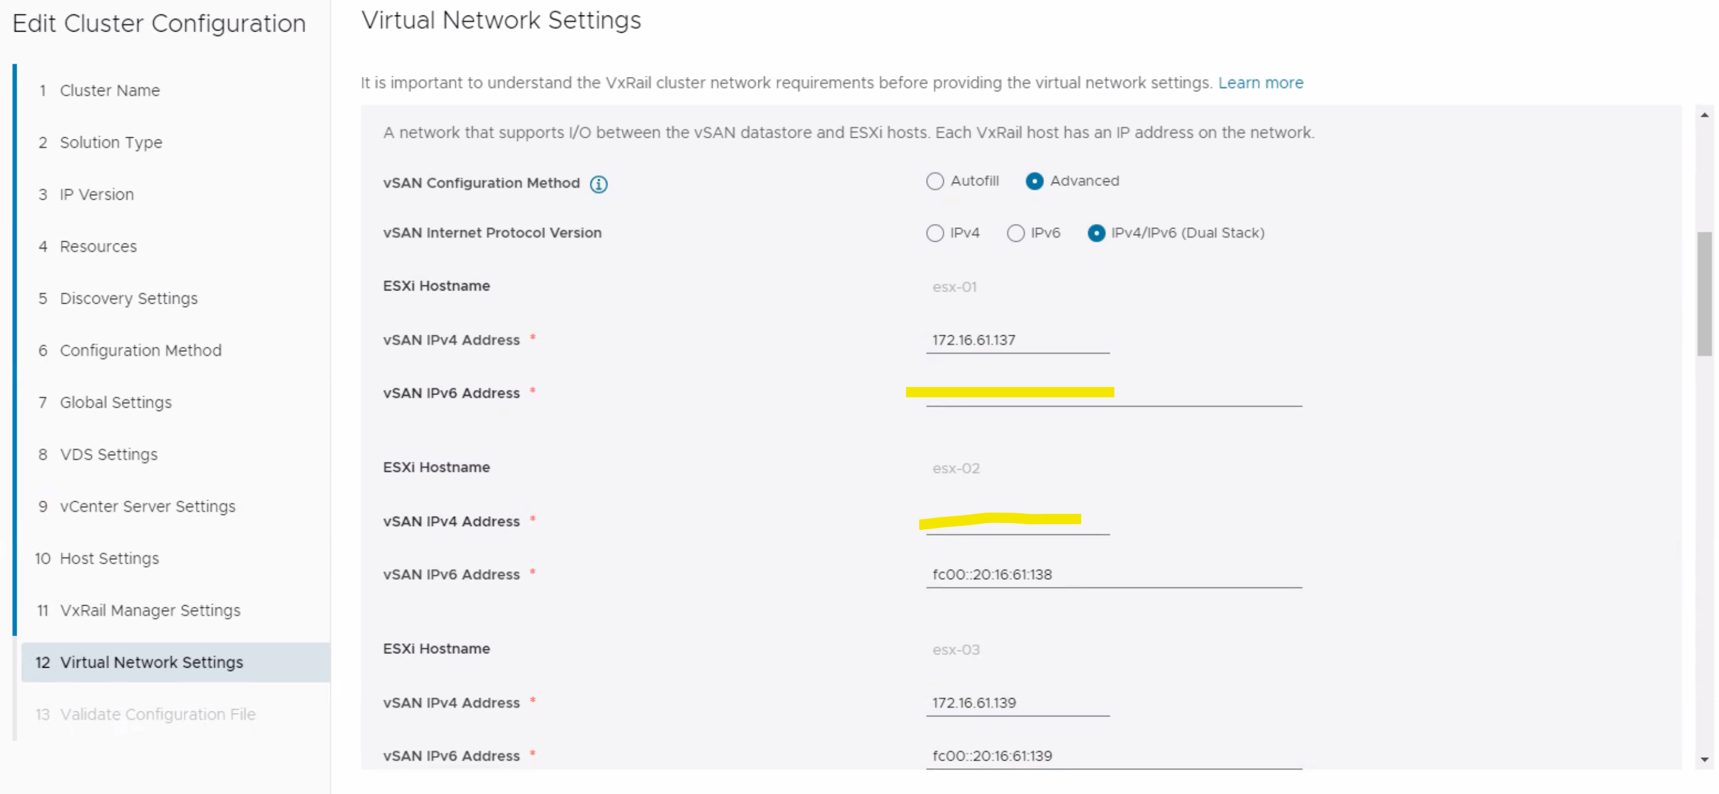The width and height of the screenshot is (1719, 794).
Task: Select the Advanced configuration method
Action: click(1035, 181)
